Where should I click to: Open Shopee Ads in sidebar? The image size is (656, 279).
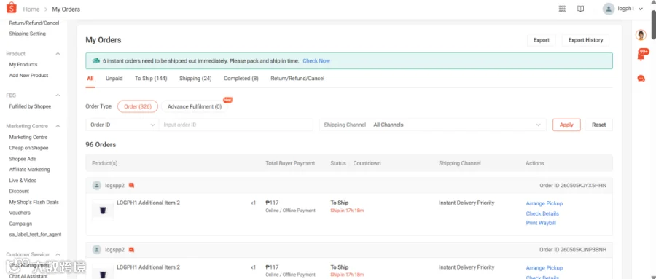[x=23, y=159]
